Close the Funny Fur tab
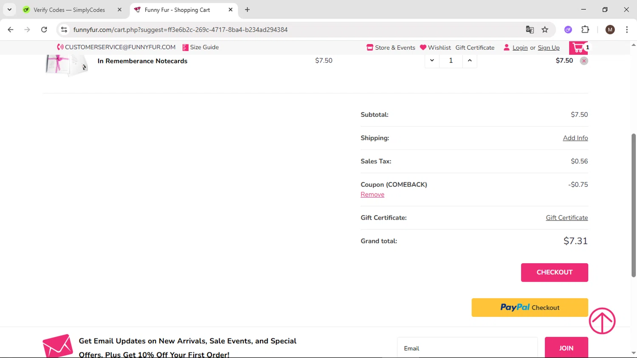 (231, 10)
